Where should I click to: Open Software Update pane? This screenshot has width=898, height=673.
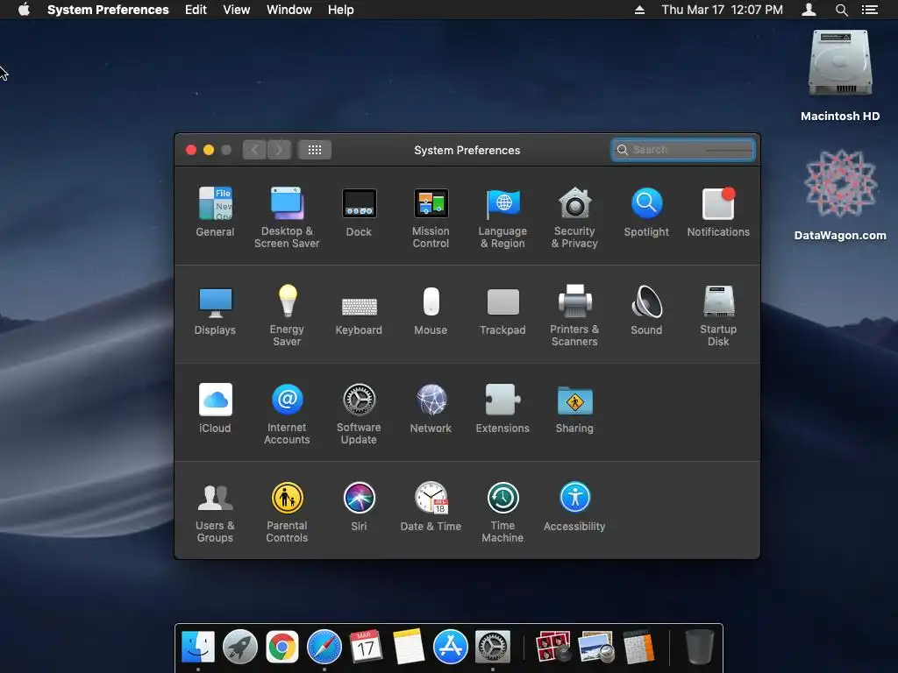point(359,414)
